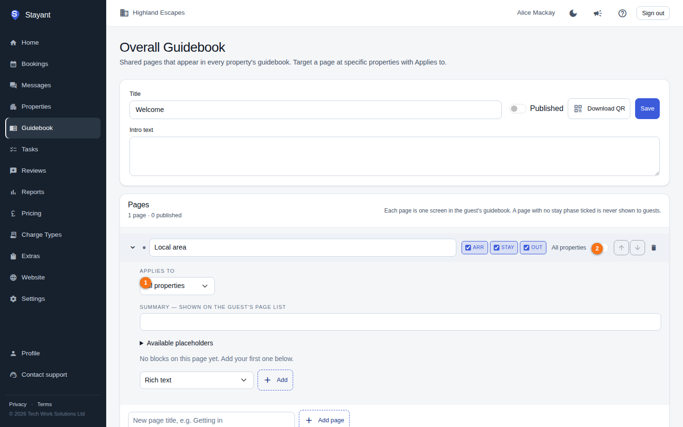Switch to dark mode with the moon icon
The width and height of the screenshot is (683, 427).
click(x=573, y=13)
